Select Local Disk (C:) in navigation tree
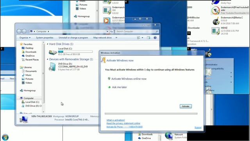 (x=32, y=102)
